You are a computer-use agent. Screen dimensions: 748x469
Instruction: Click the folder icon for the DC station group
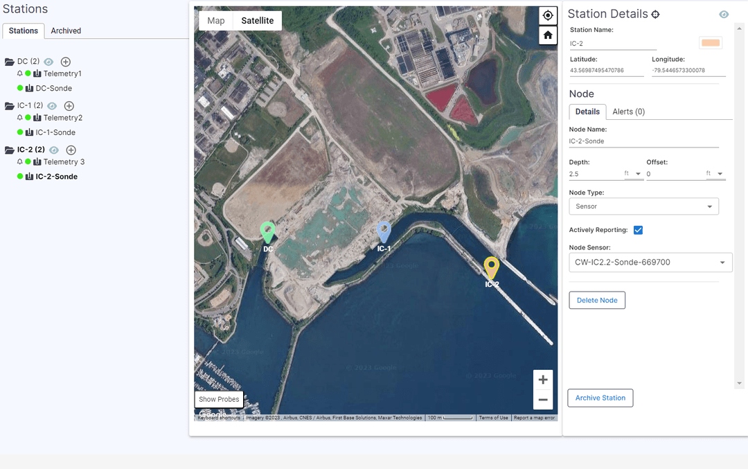point(10,61)
